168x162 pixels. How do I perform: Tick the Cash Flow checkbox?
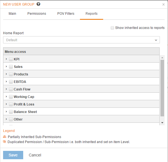click(x=11, y=89)
